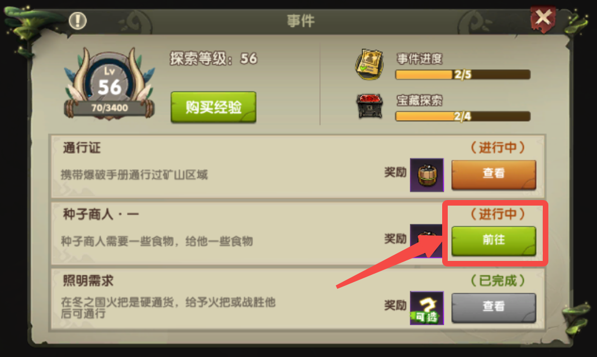Click the 探索等级: 56 text
Image resolution: width=597 pixels, height=357 pixels.
tap(214, 59)
